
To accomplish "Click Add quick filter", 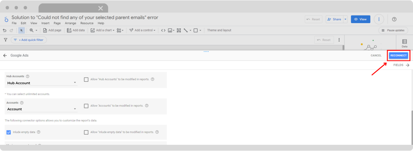I will tap(29, 40).
